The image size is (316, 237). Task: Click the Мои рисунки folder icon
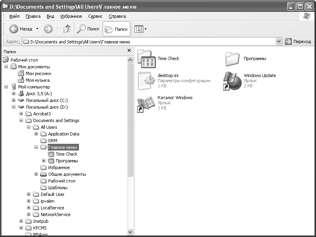[21, 73]
